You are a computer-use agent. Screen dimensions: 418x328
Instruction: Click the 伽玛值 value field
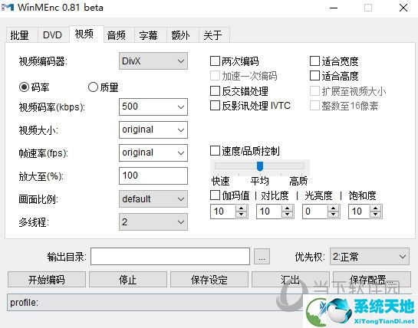click(x=223, y=212)
